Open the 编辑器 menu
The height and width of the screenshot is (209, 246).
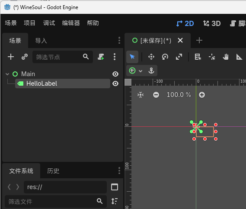[71, 23]
